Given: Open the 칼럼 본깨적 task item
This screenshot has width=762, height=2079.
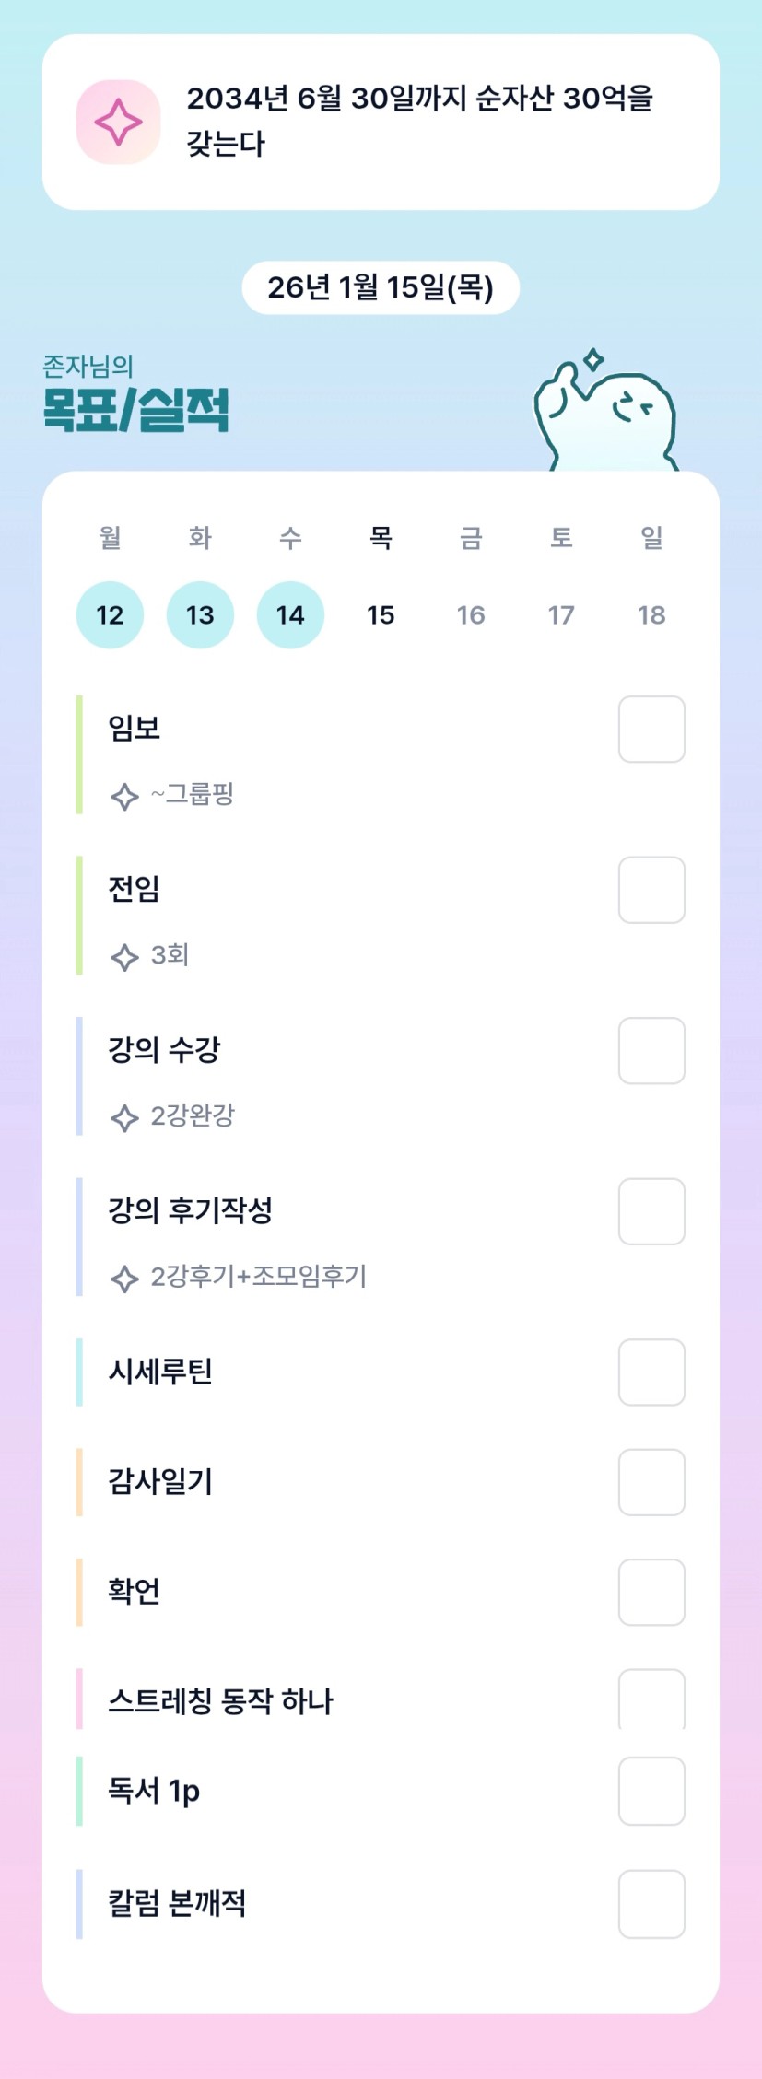Looking at the screenshot, I should [178, 1904].
